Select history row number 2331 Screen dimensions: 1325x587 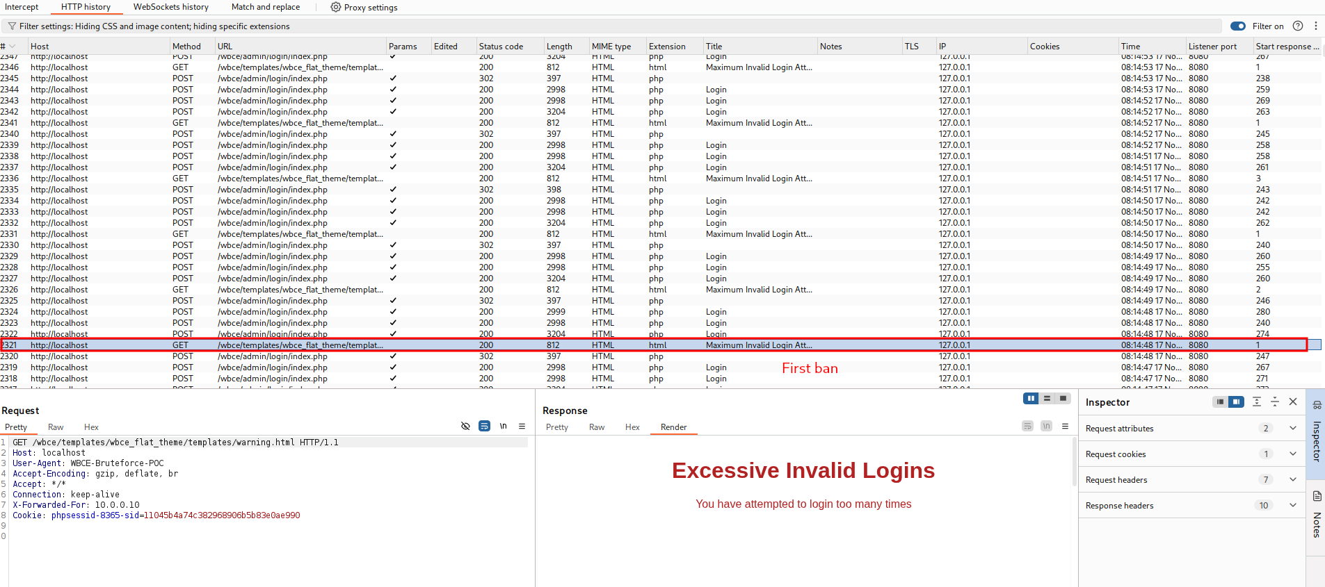661,234
